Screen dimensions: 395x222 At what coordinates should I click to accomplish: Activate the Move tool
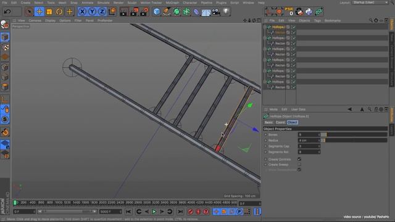pos(39,12)
